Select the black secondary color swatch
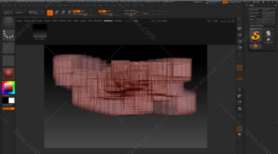 [5, 100]
